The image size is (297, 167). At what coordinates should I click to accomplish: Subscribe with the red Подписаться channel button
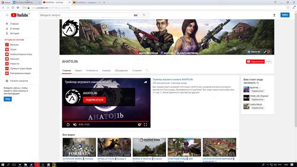(255, 62)
